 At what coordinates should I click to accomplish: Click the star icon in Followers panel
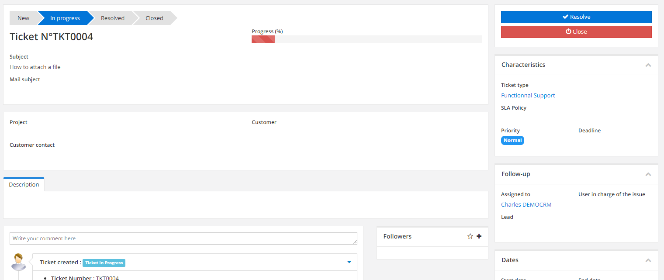point(470,236)
